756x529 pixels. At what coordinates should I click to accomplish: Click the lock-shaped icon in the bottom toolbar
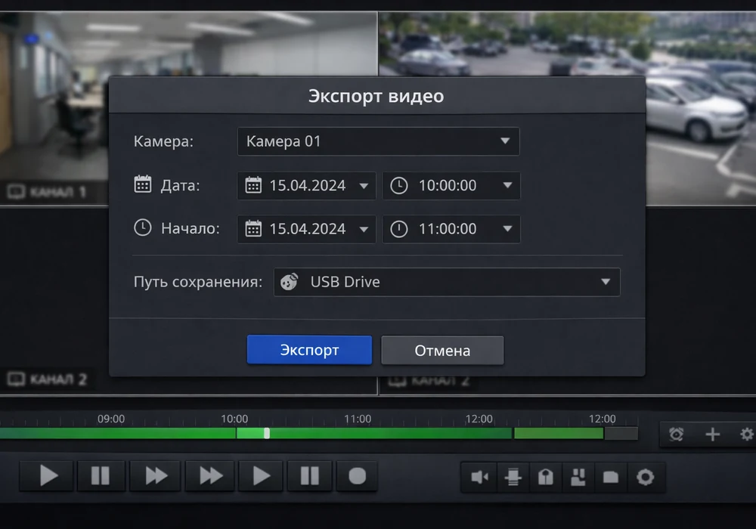point(545,477)
